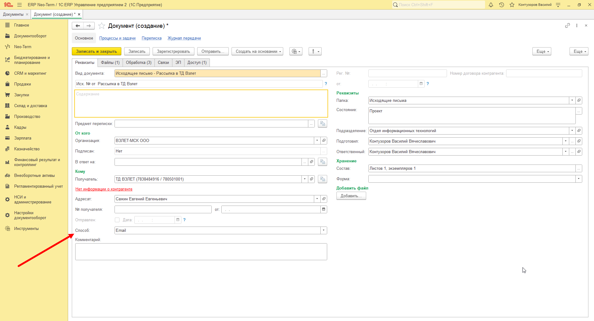Open ellipsis picker for Вид документа
This screenshot has width=594, height=321.
[324, 73]
